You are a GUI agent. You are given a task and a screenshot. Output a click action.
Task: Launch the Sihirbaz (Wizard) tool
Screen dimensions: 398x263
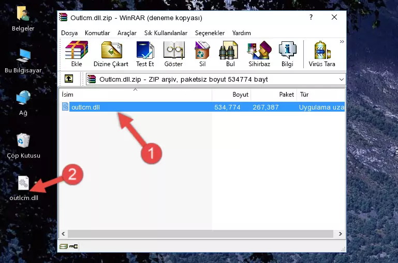tap(259, 54)
